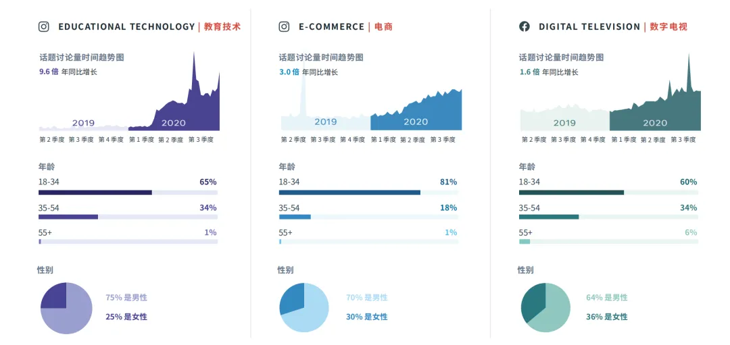Viewport: 730px width, 345px height.
Task: Click the Instagram icon beside E-Commerce
Action: click(x=284, y=26)
